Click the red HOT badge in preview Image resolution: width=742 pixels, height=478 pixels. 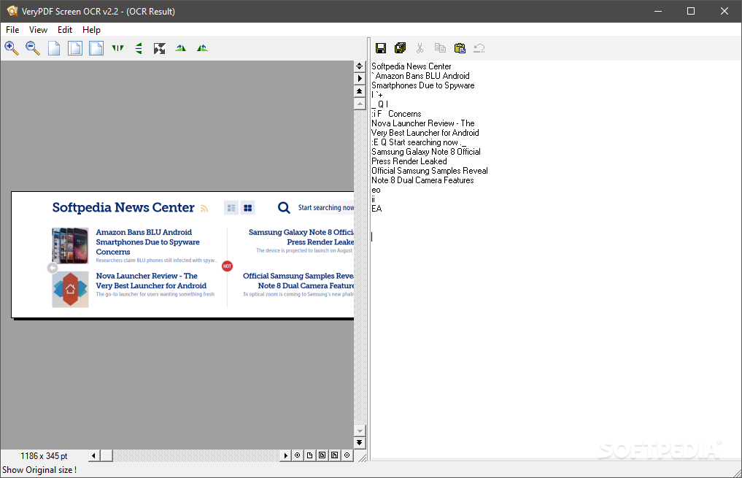(x=227, y=266)
